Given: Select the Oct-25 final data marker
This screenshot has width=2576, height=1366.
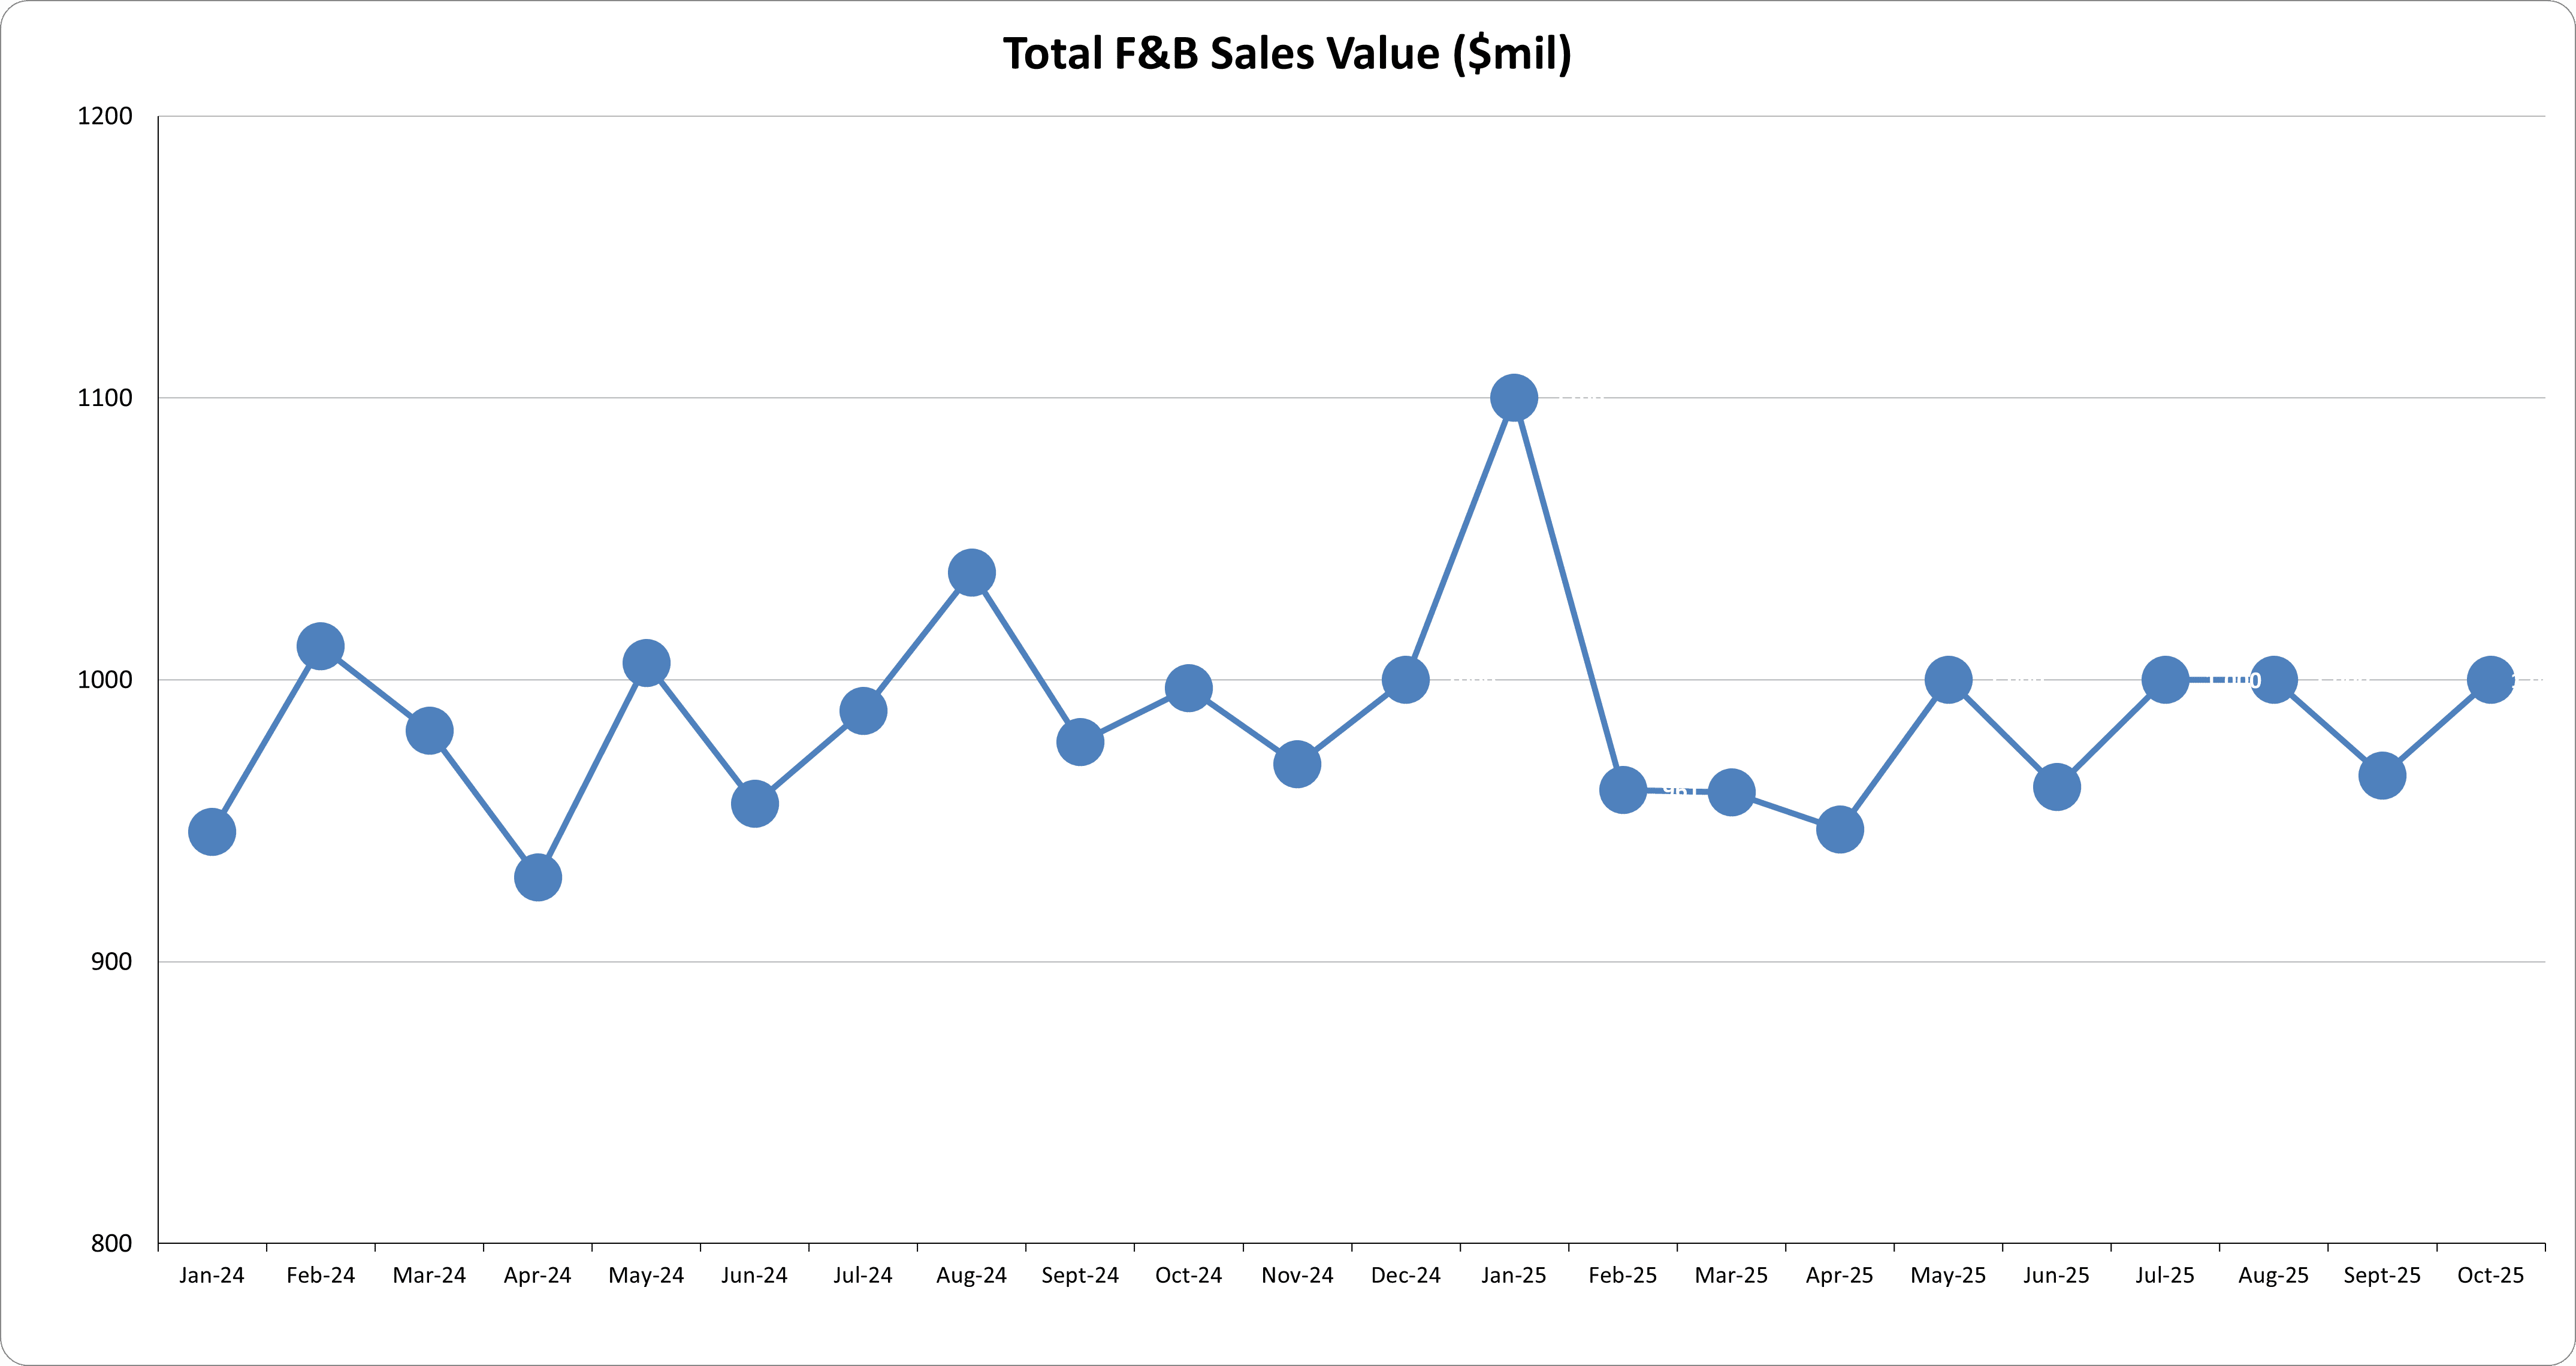Looking at the screenshot, I should [x=2490, y=680].
